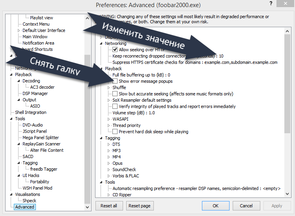The height and width of the screenshot is (216, 295).
Task: Enable Show error message popups checkbox
Action: click(115, 81)
